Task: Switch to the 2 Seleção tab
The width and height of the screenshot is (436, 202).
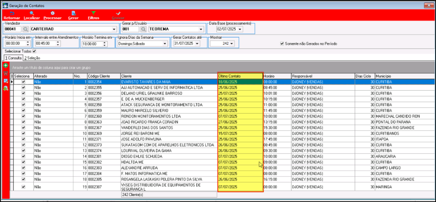Action: pos(32,58)
